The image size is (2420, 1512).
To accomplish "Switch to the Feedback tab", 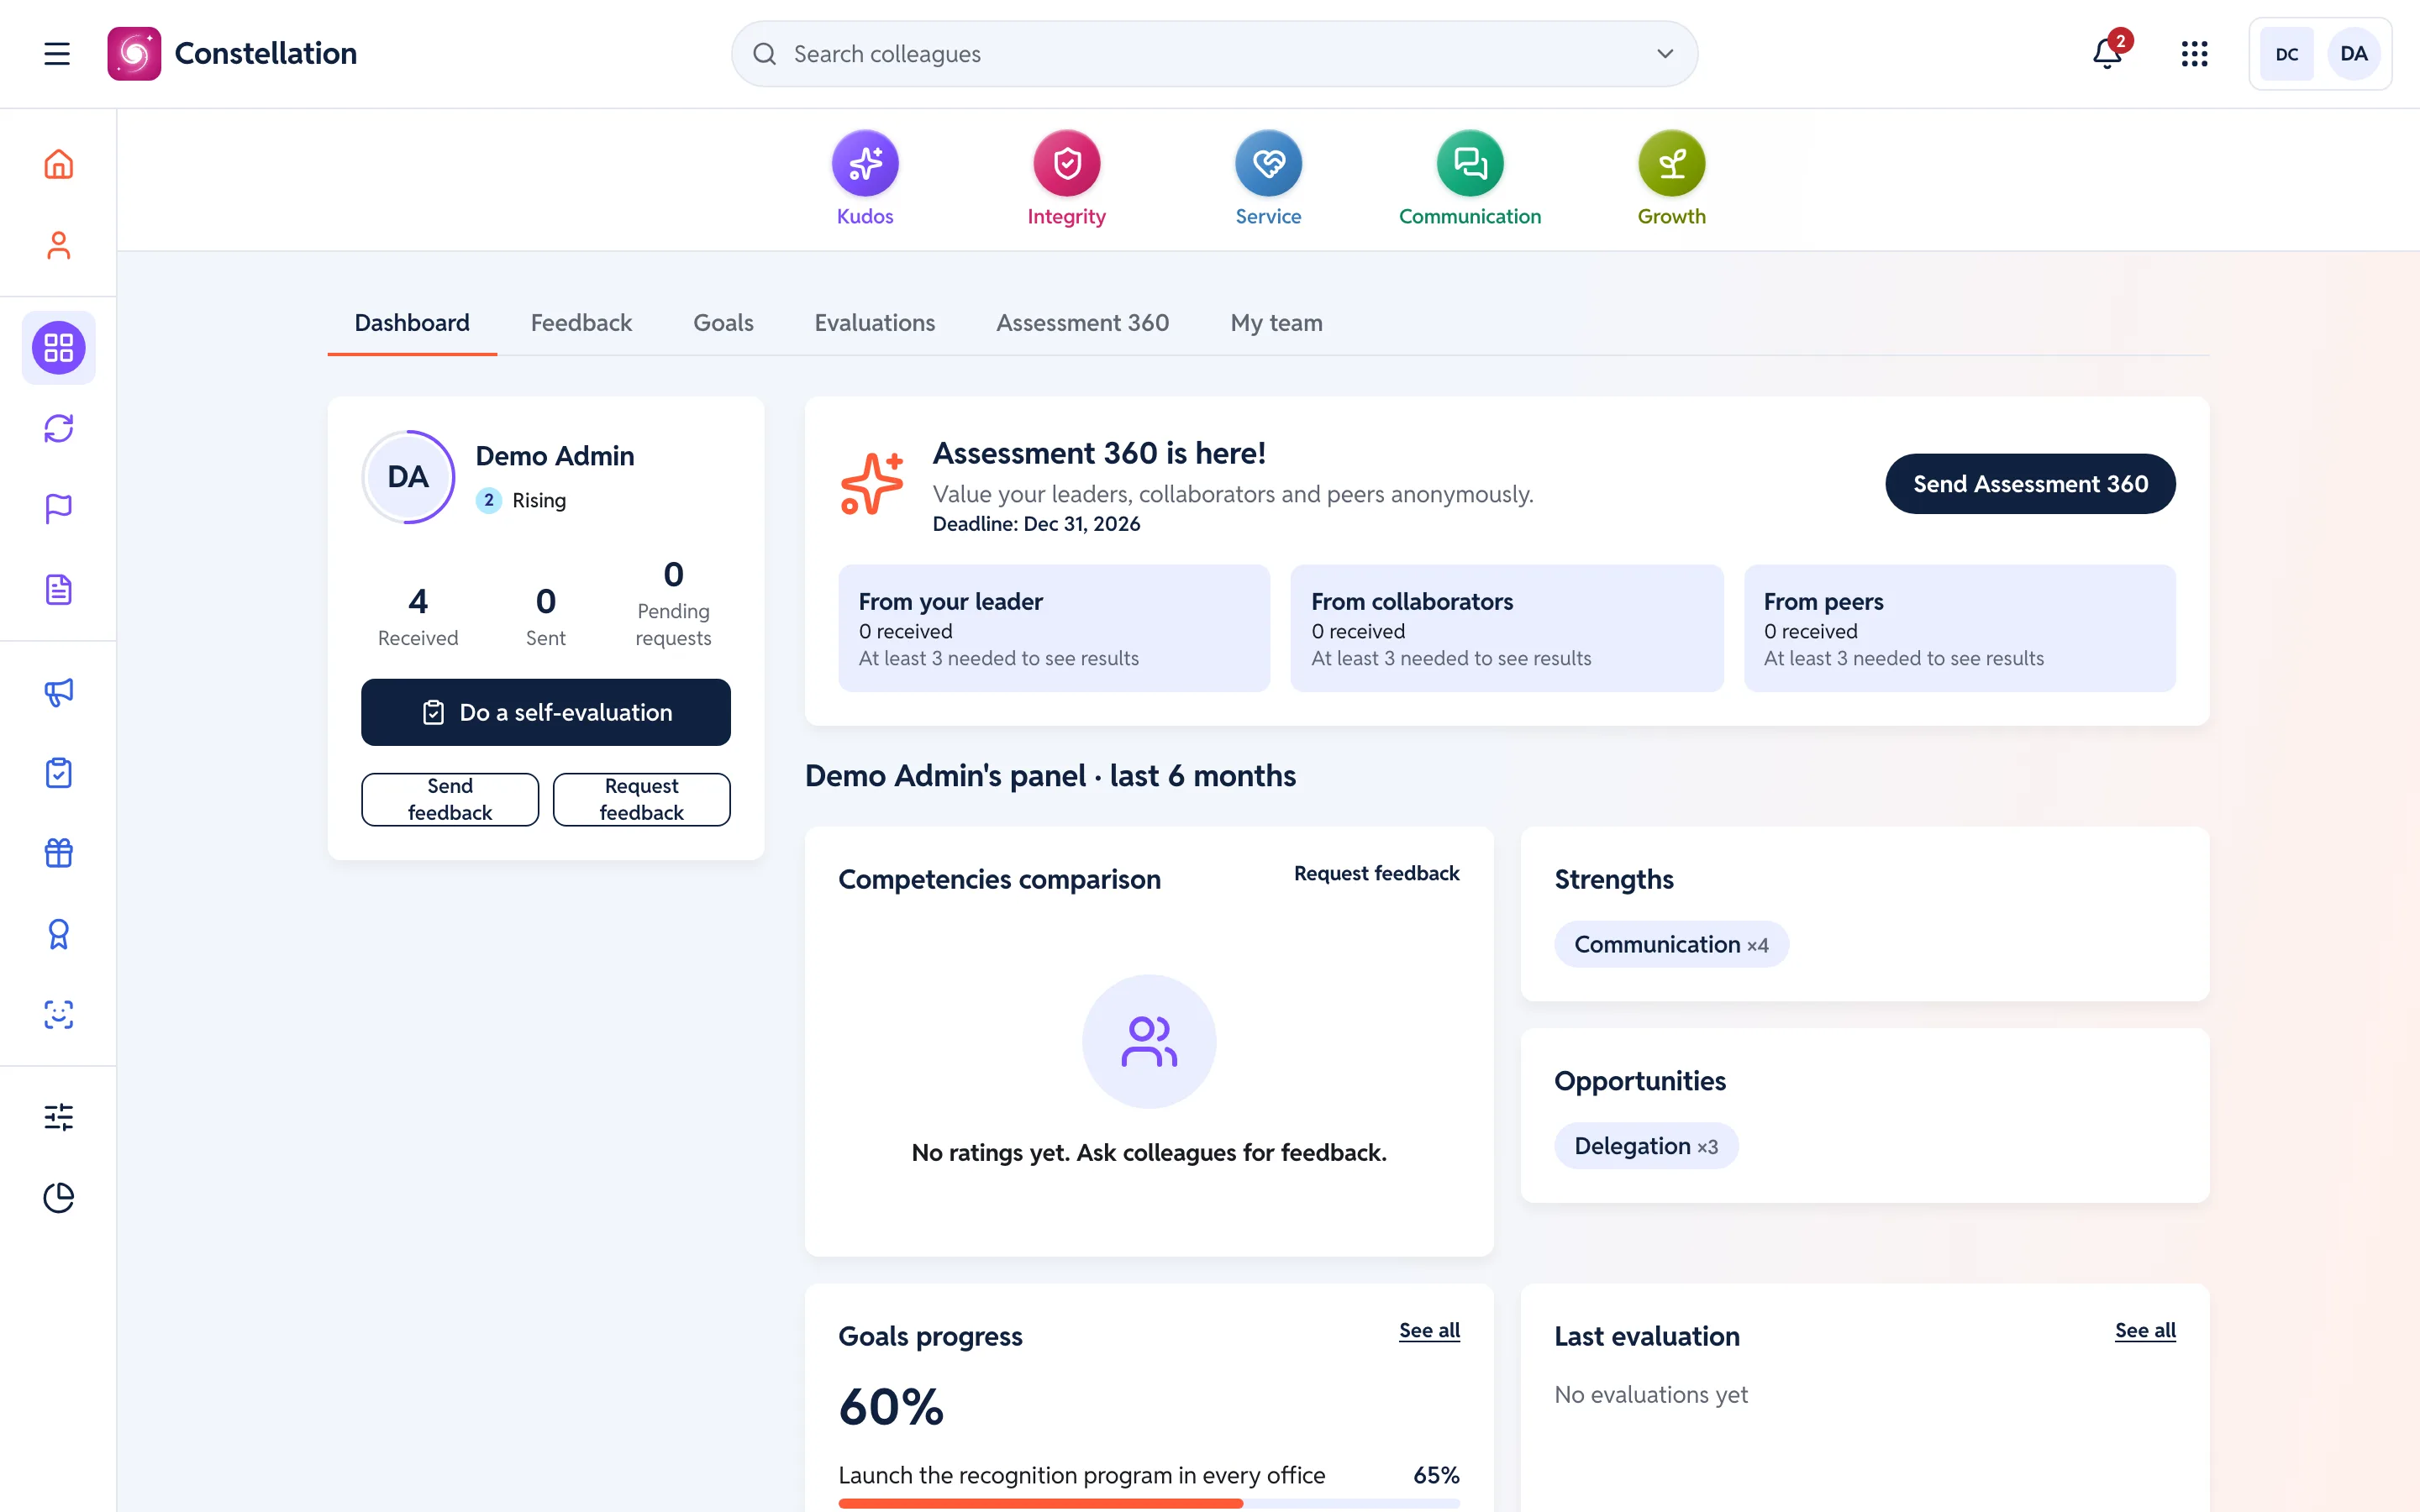I will click(581, 323).
